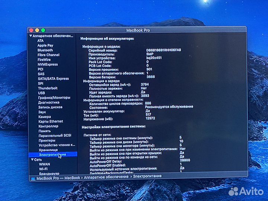The image size is (268, 201).
Task: Click battery version value 3666
Action: pos(151,77)
